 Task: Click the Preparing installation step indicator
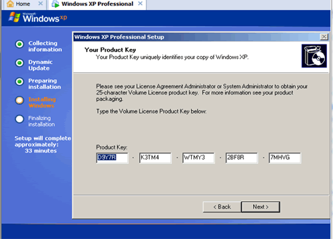pos(19,82)
